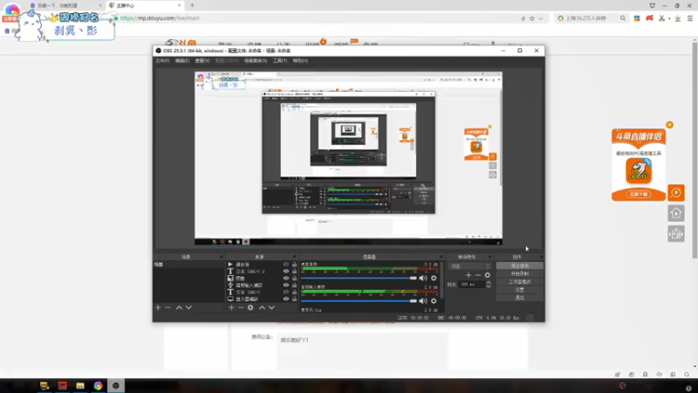Image resolution: width=698 pixels, height=393 pixels.
Task: Mute the desktop audio speaker icon
Action: [x=423, y=278]
